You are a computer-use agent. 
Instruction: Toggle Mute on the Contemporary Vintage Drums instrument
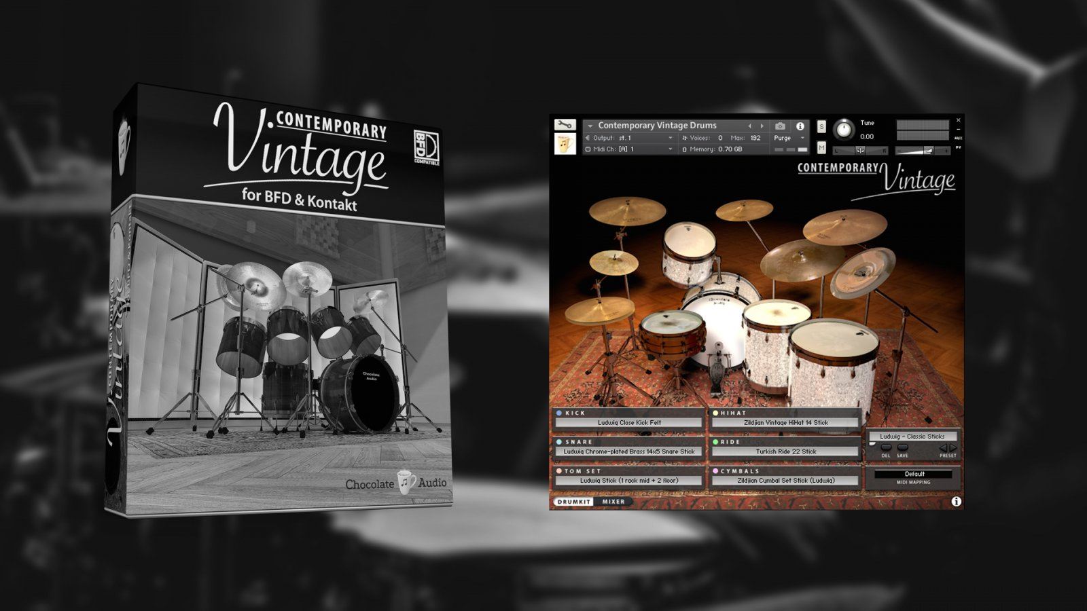[x=821, y=149]
